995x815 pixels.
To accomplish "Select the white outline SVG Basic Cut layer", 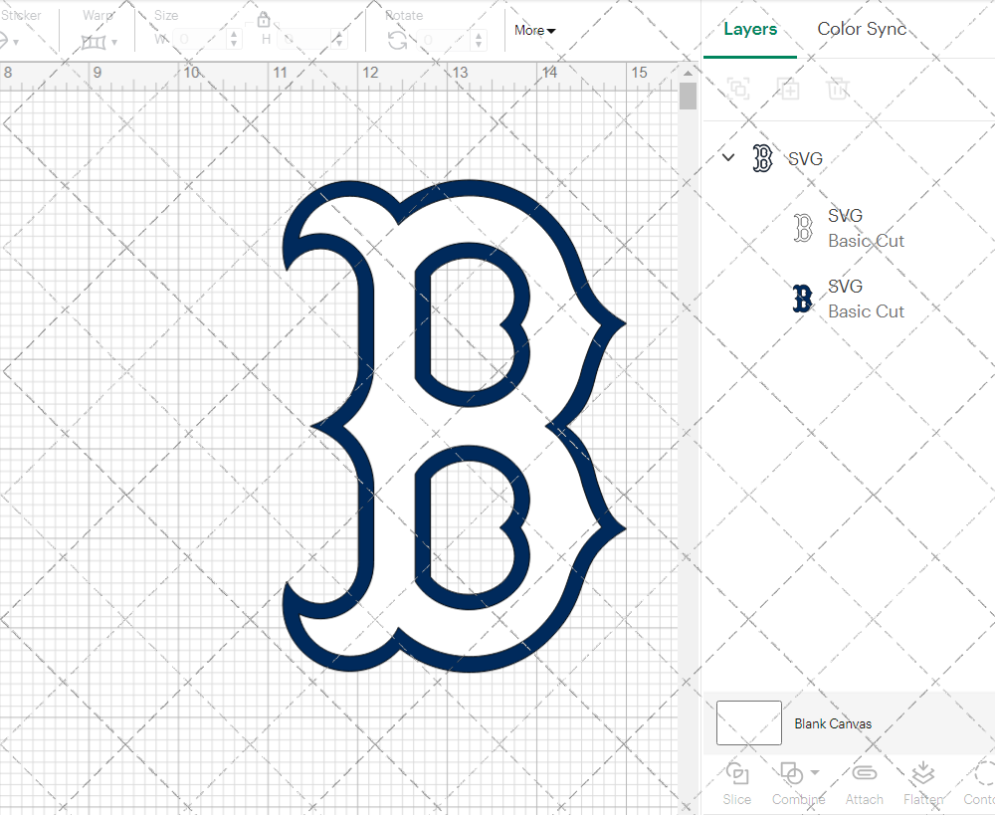I will [x=851, y=228].
